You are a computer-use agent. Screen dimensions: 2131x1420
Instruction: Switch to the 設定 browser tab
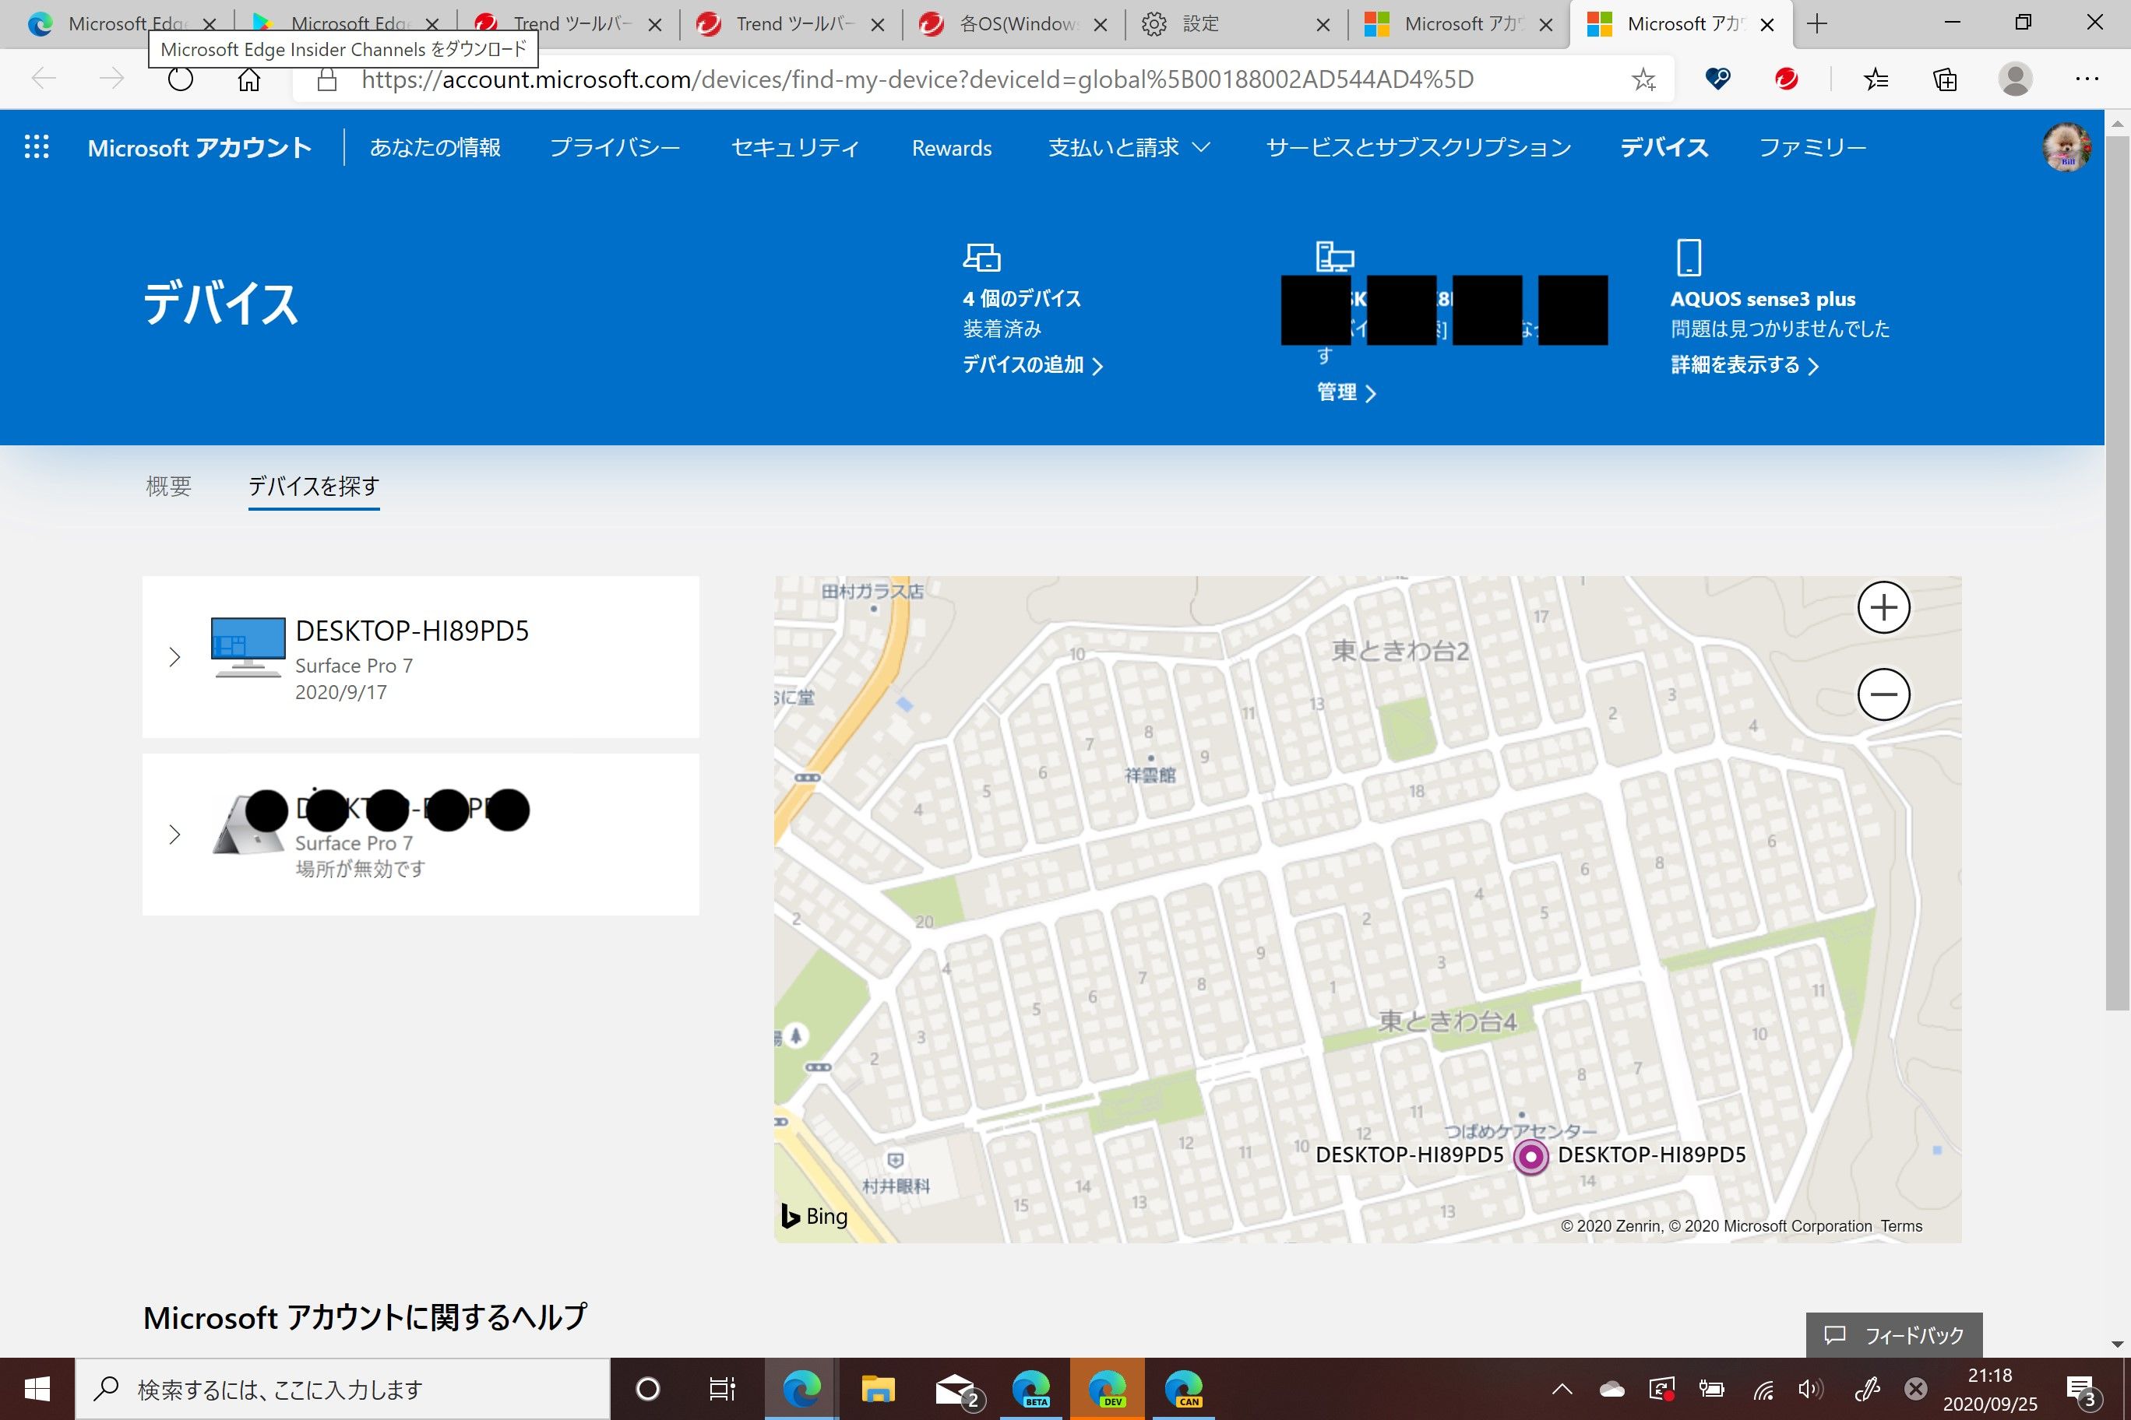click(1237, 24)
